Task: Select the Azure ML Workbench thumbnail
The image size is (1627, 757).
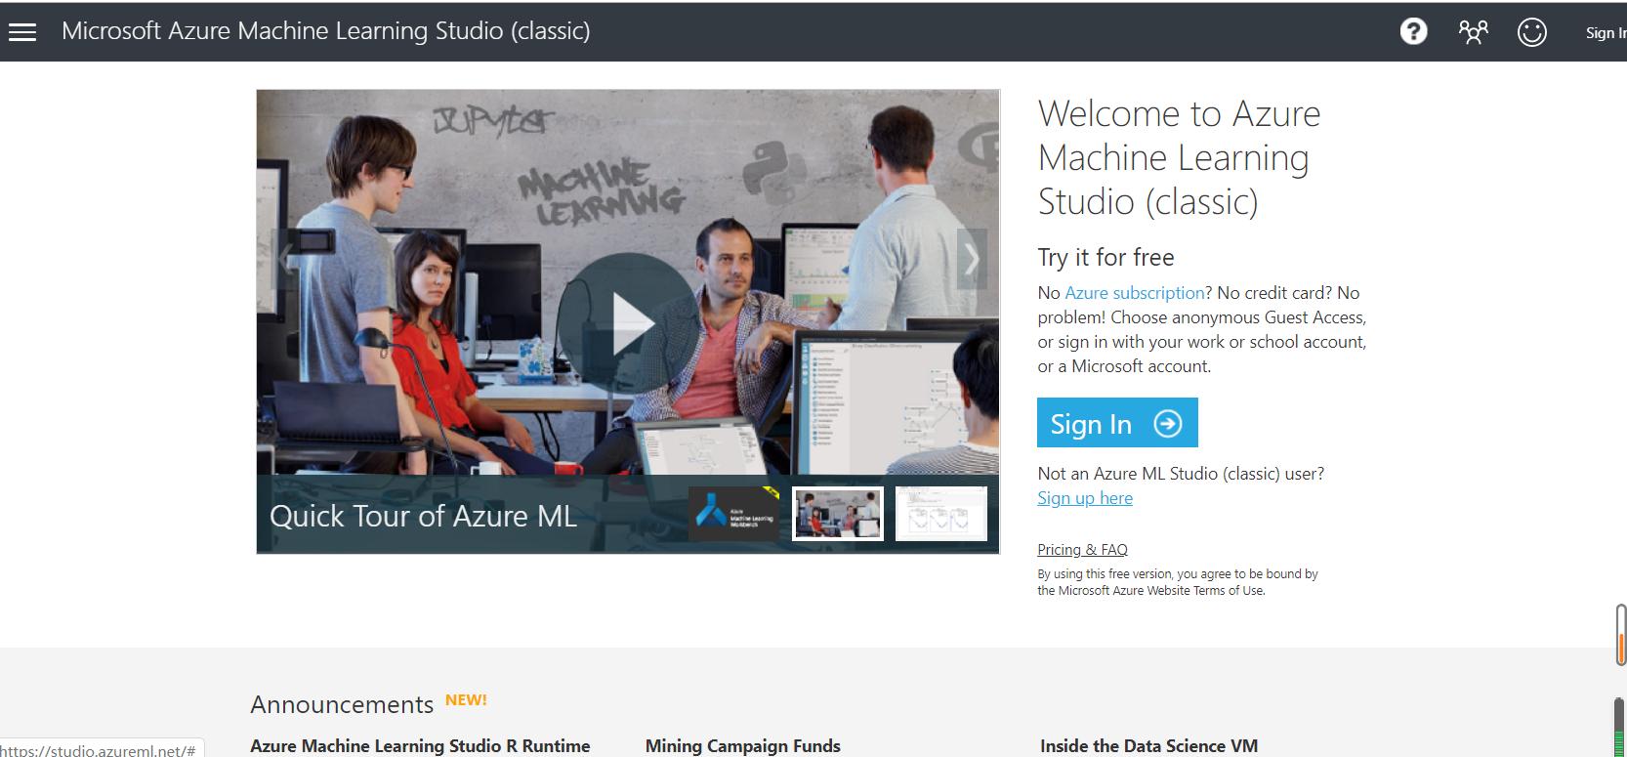Action: (734, 514)
